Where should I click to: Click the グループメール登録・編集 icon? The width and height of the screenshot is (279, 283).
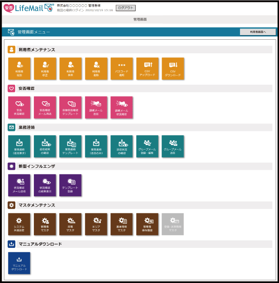click(148, 146)
